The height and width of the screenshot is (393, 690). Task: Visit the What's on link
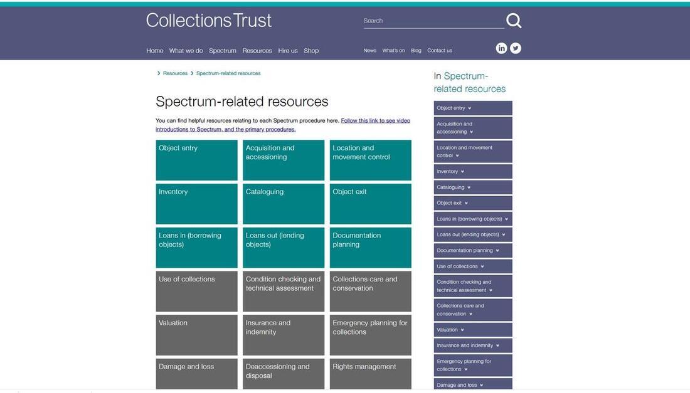(393, 51)
